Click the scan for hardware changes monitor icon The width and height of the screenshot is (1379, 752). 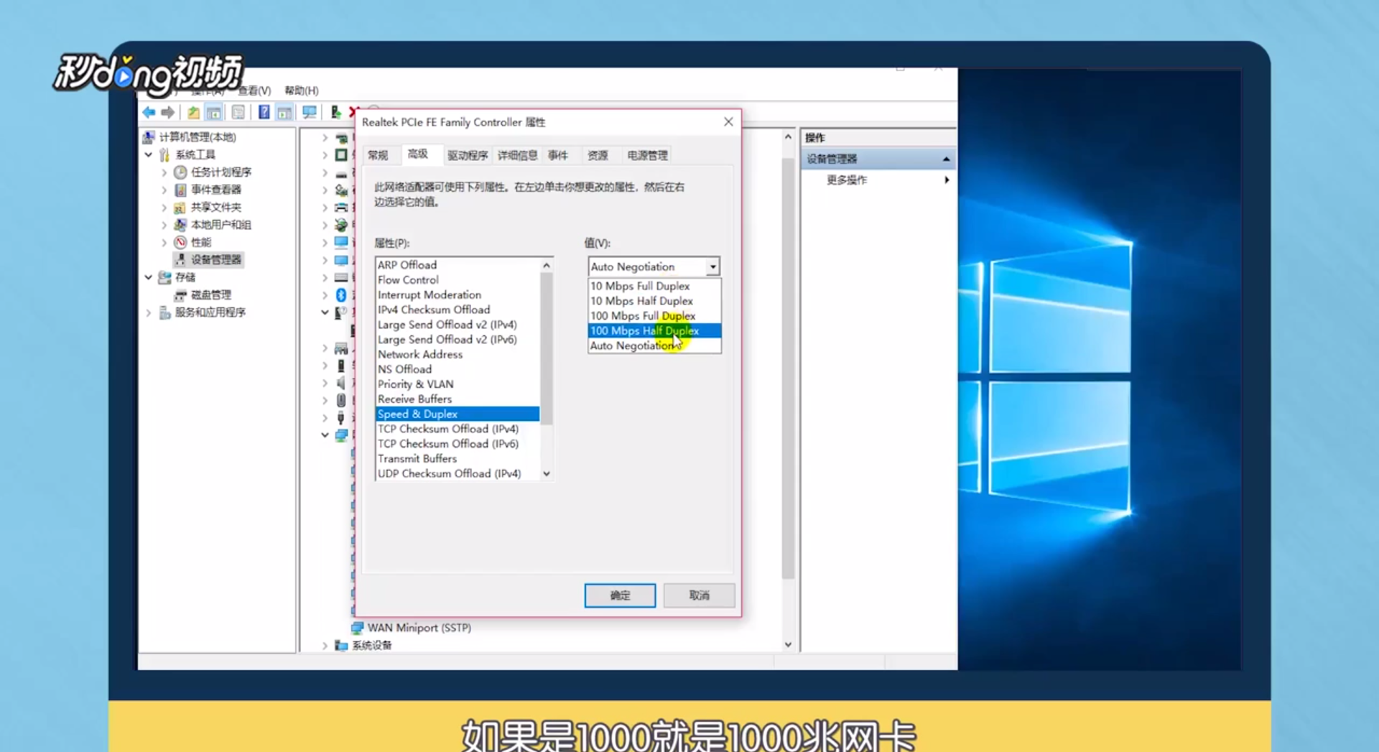pos(310,112)
